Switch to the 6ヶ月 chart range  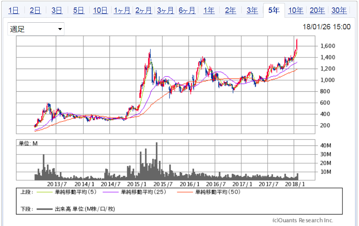click(x=187, y=10)
